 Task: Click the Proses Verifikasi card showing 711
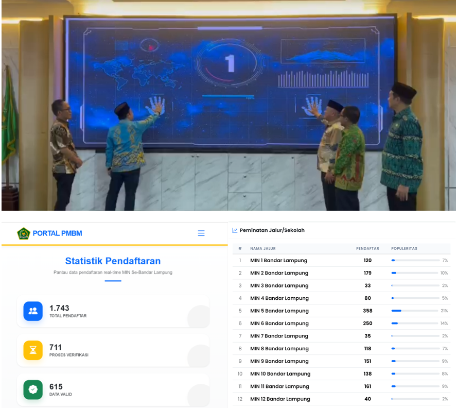[113, 350]
